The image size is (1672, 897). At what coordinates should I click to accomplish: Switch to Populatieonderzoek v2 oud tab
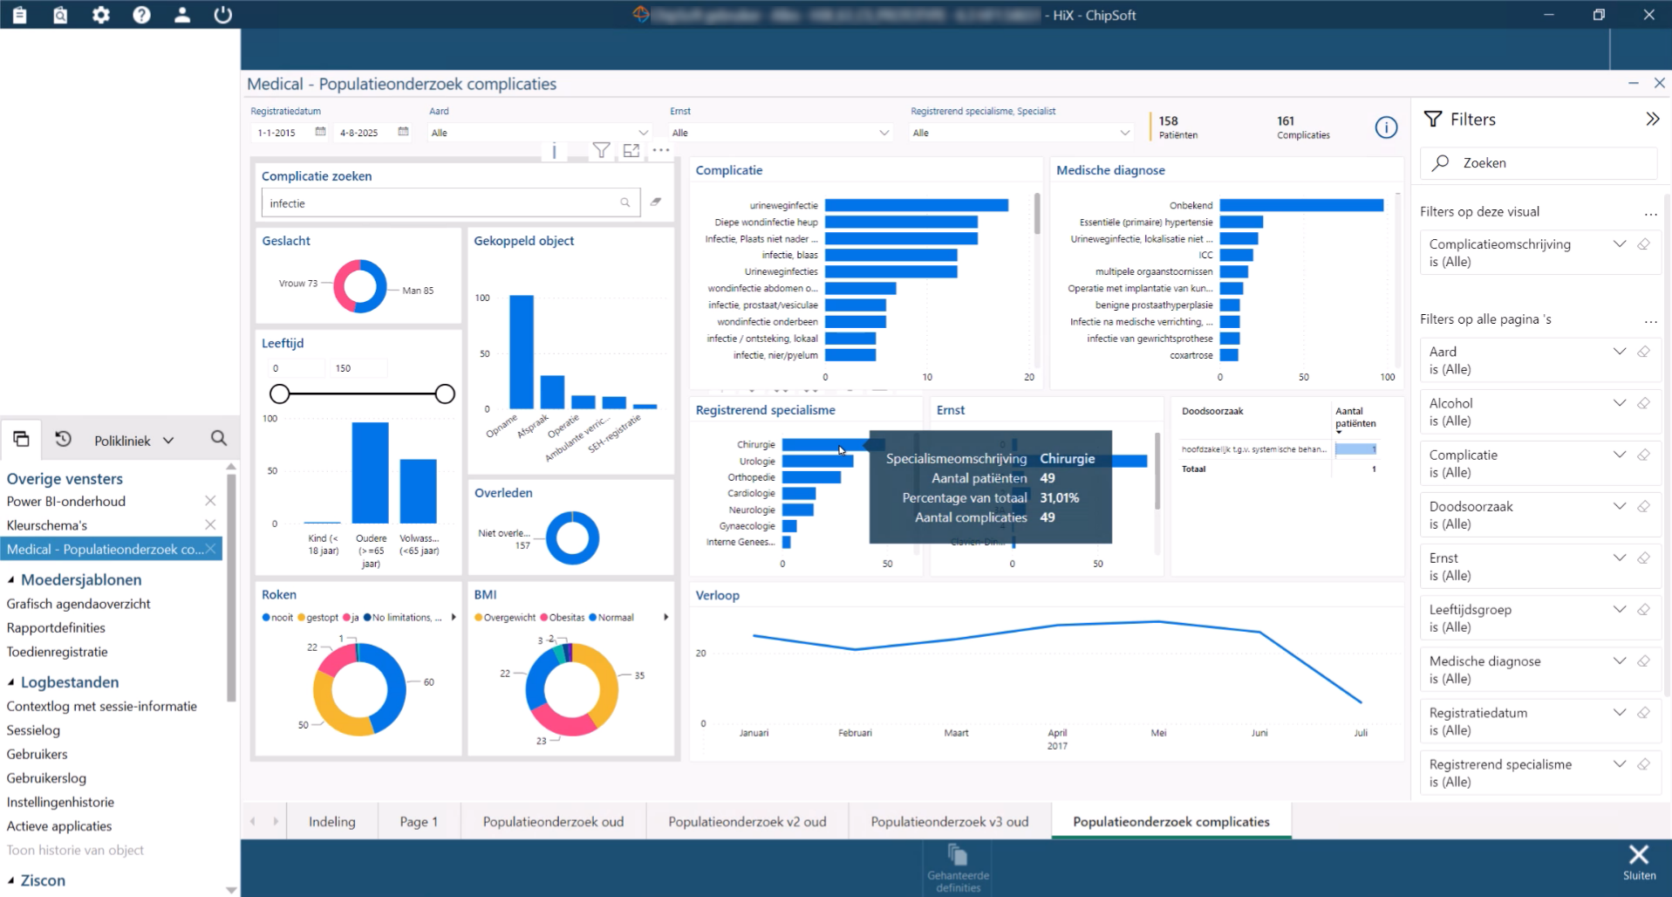click(747, 821)
